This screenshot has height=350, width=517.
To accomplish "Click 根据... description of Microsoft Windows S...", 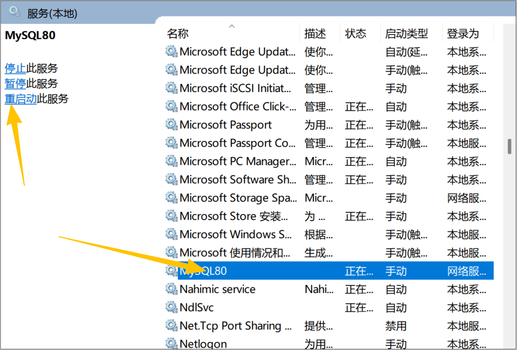I will click(x=319, y=234).
